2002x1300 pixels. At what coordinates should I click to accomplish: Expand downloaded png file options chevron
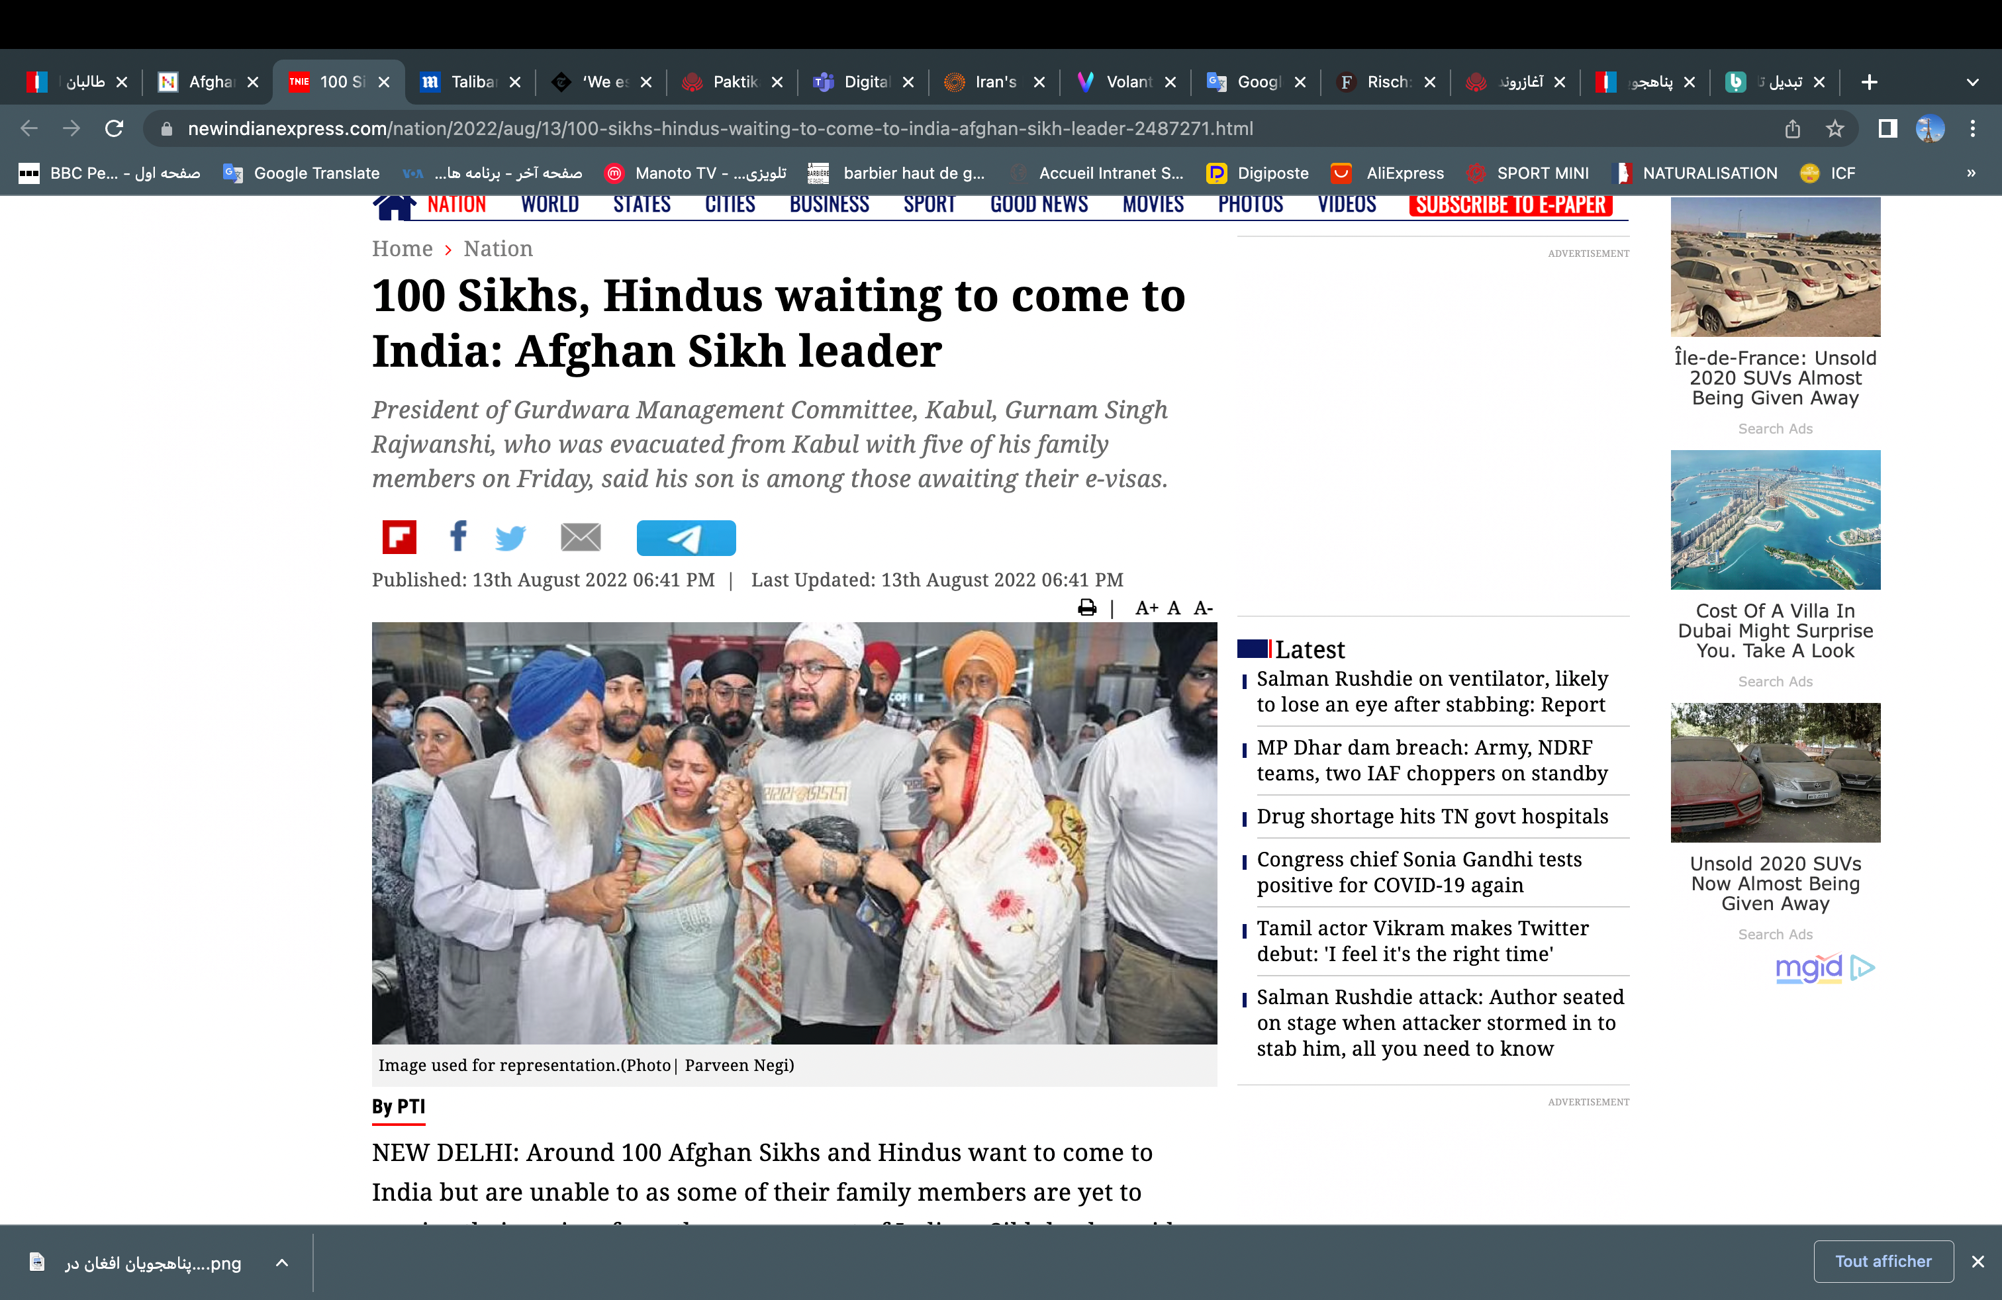click(283, 1263)
